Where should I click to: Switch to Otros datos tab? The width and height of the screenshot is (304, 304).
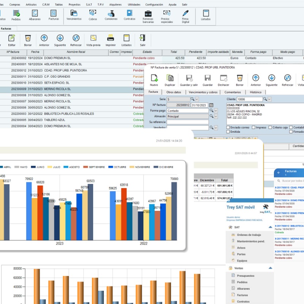(x=174, y=92)
